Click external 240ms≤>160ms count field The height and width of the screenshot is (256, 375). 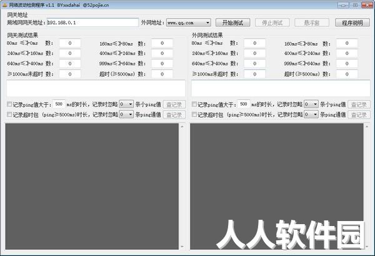click(x=255, y=53)
